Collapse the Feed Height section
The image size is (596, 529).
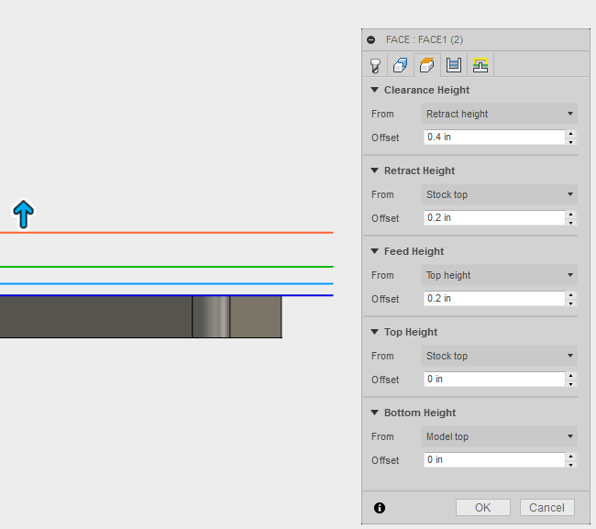pyautogui.click(x=375, y=251)
